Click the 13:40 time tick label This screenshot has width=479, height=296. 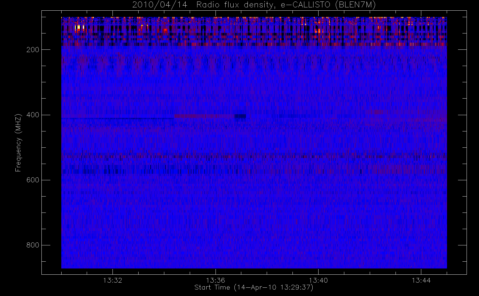318,280
